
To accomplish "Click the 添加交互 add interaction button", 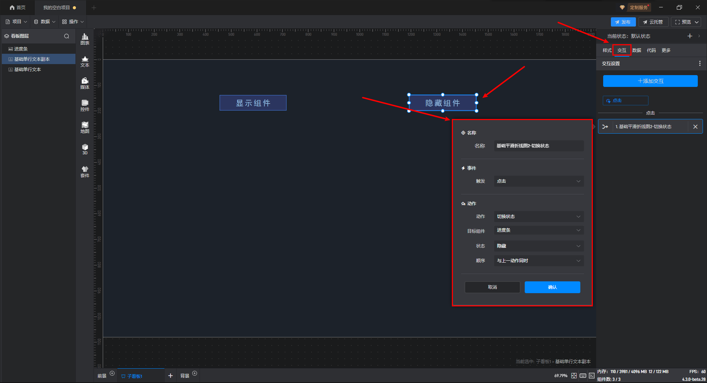I will (x=650, y=81).
